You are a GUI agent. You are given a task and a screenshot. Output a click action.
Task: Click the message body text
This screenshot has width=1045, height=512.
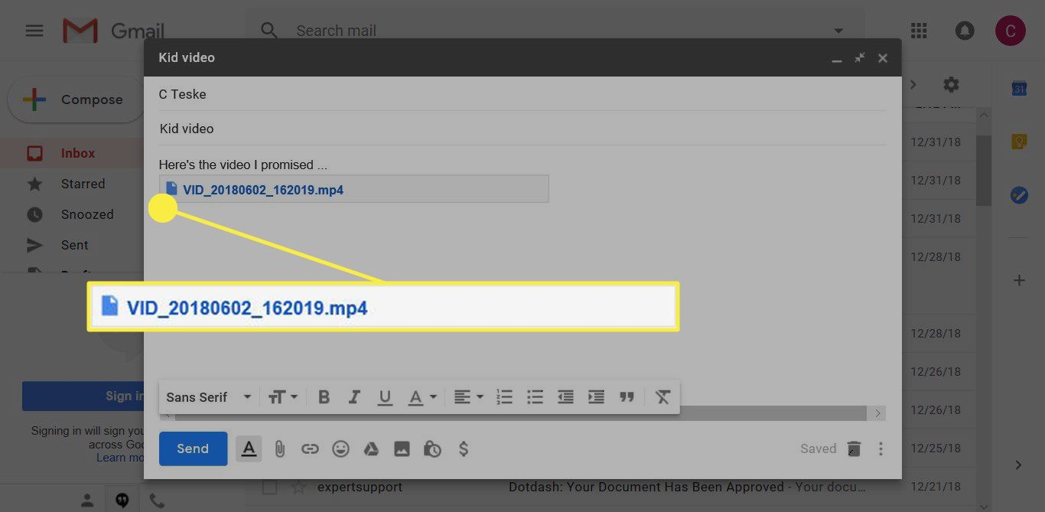click(243, 165)
